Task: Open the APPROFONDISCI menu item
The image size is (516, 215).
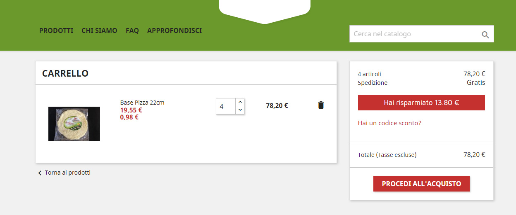Action: (x=174, y=30)
